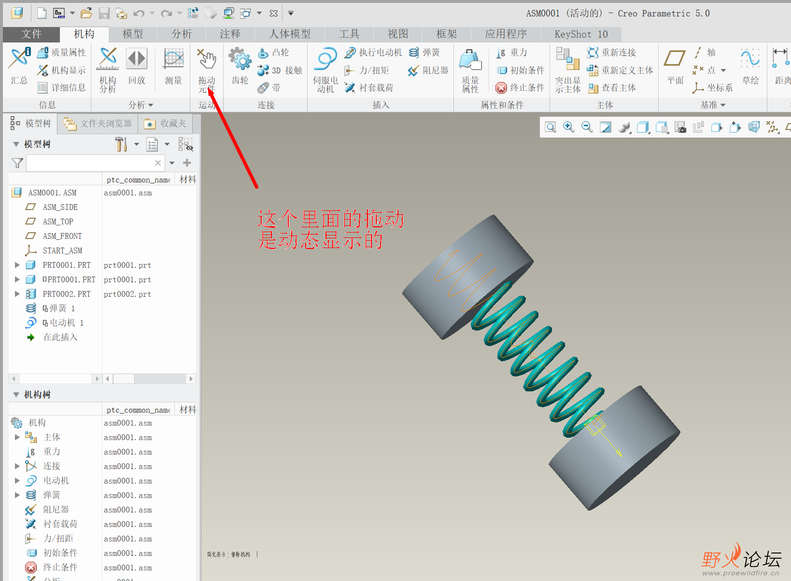Viewport: 791px width, 581px height.
Task: Set 初始条件 initial conditions
Action: pyautogui.click(x=521, y=70)
